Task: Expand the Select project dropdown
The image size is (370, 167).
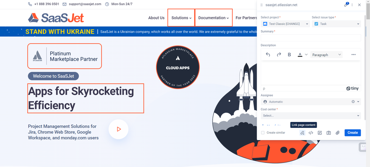Action: pos(285,24)
